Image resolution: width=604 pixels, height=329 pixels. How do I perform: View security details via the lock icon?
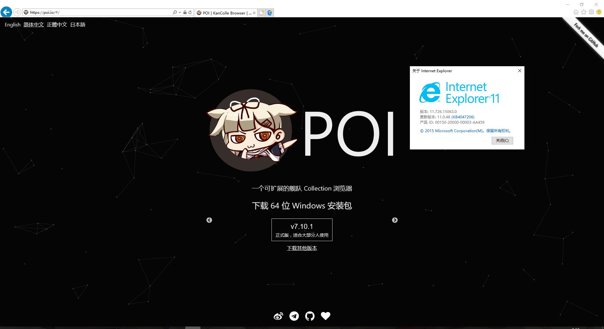coord(185,13)
